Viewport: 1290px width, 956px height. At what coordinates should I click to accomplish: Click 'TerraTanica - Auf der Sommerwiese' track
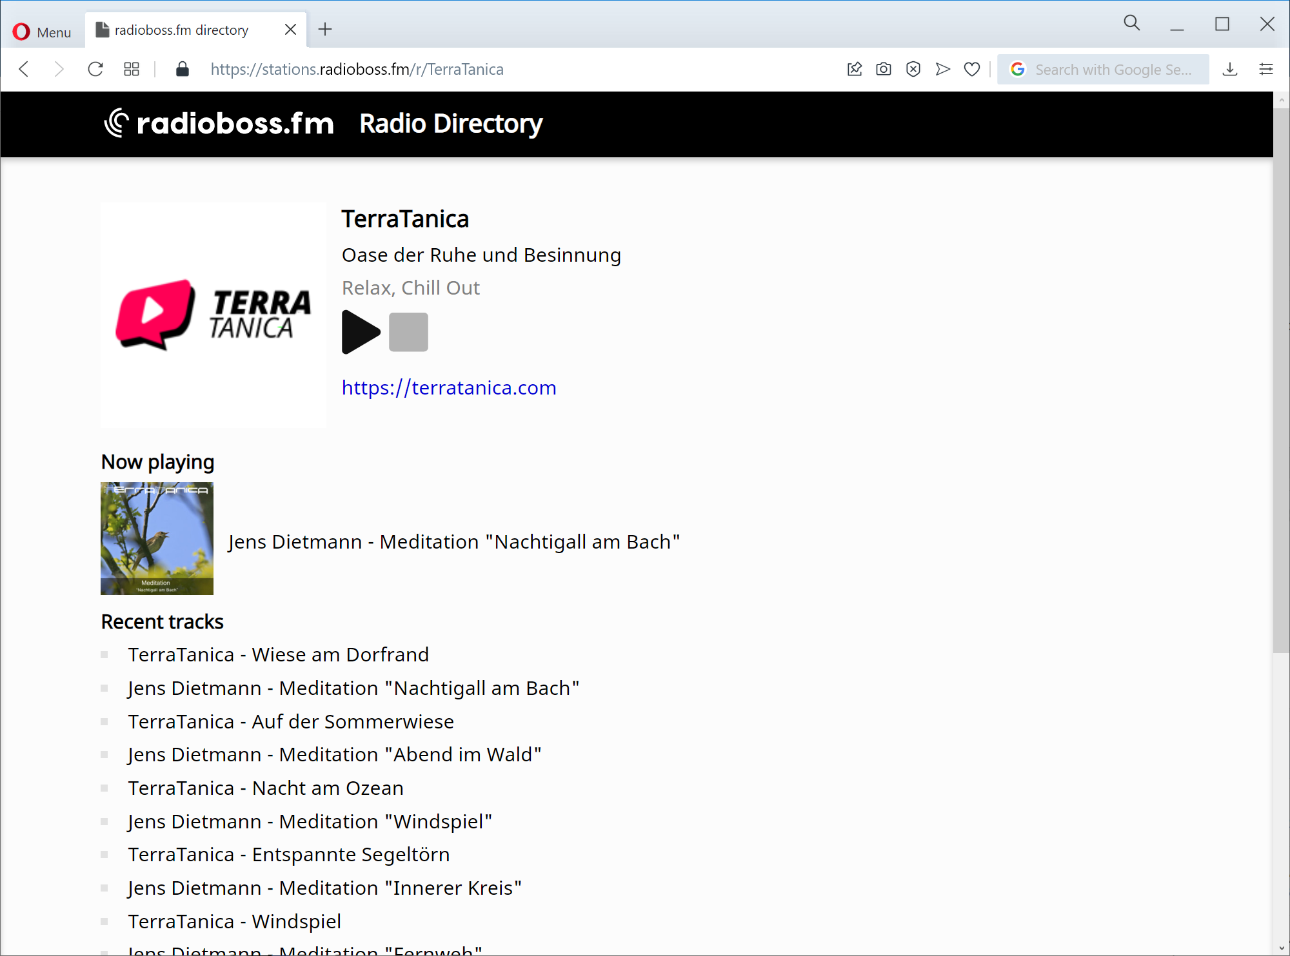point(291,722)
